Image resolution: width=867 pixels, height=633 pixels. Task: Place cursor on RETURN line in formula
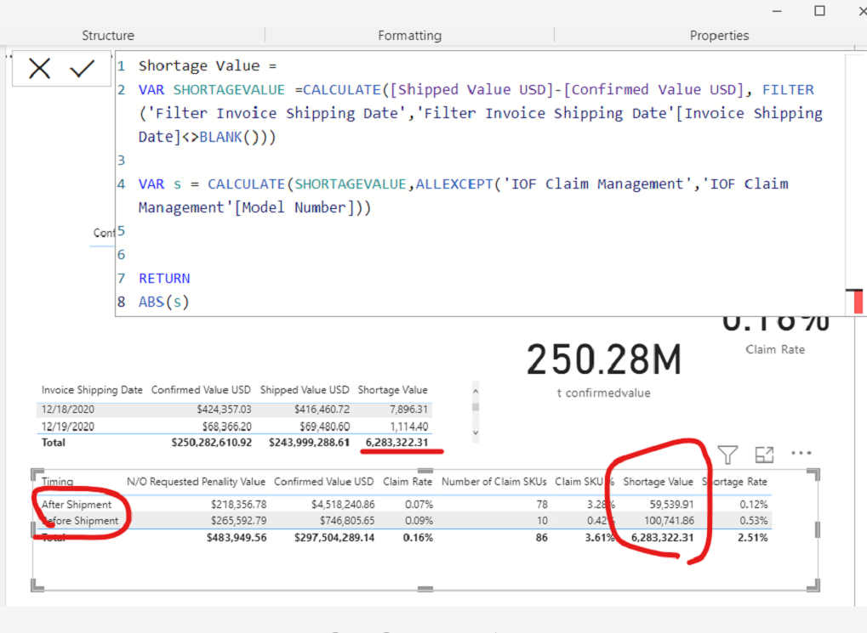(x=164, y=279)
